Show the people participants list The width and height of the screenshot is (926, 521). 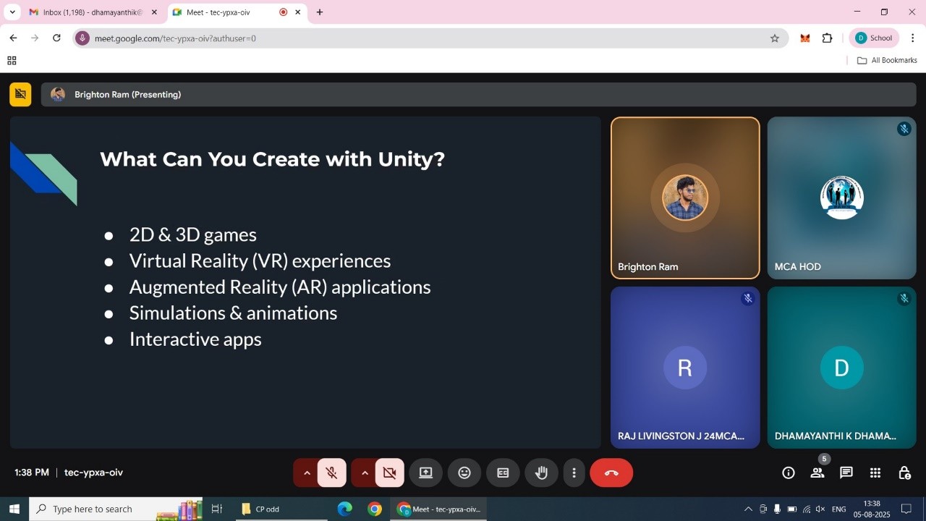coord(817,473)
